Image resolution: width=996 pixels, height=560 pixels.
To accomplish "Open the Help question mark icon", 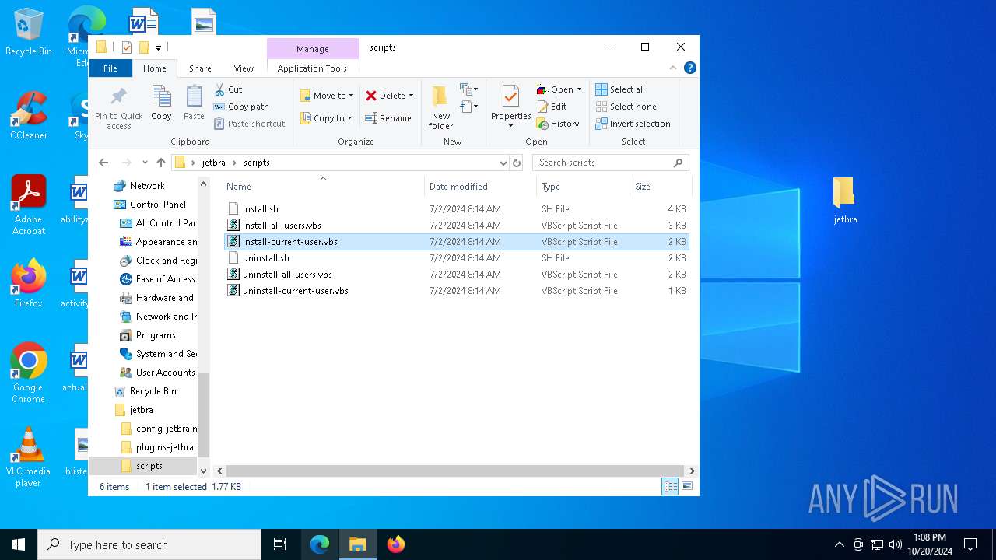I will (689, 68).
